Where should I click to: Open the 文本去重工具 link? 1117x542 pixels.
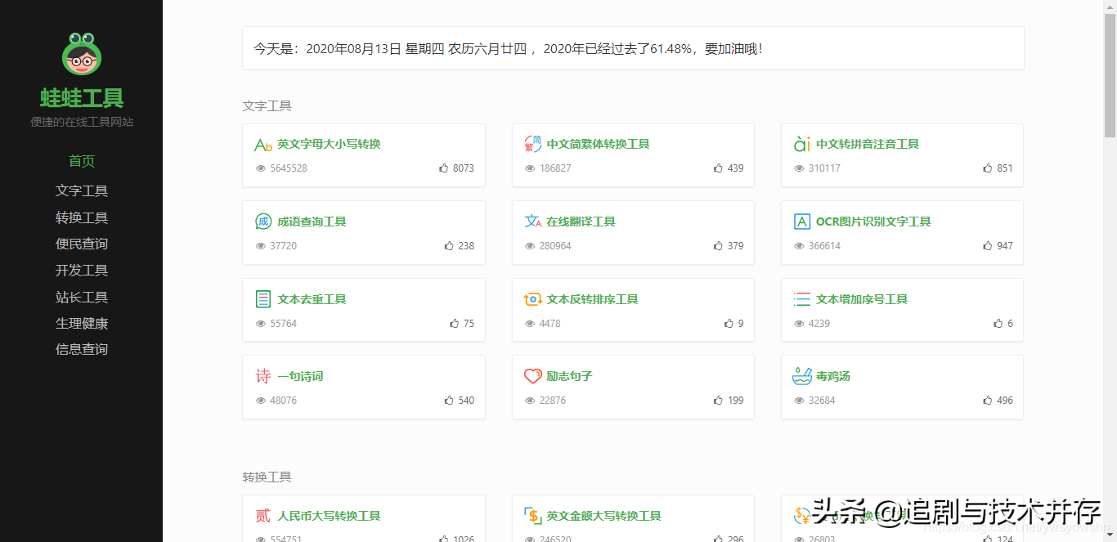pyautogui.click(x=312, y=299)
